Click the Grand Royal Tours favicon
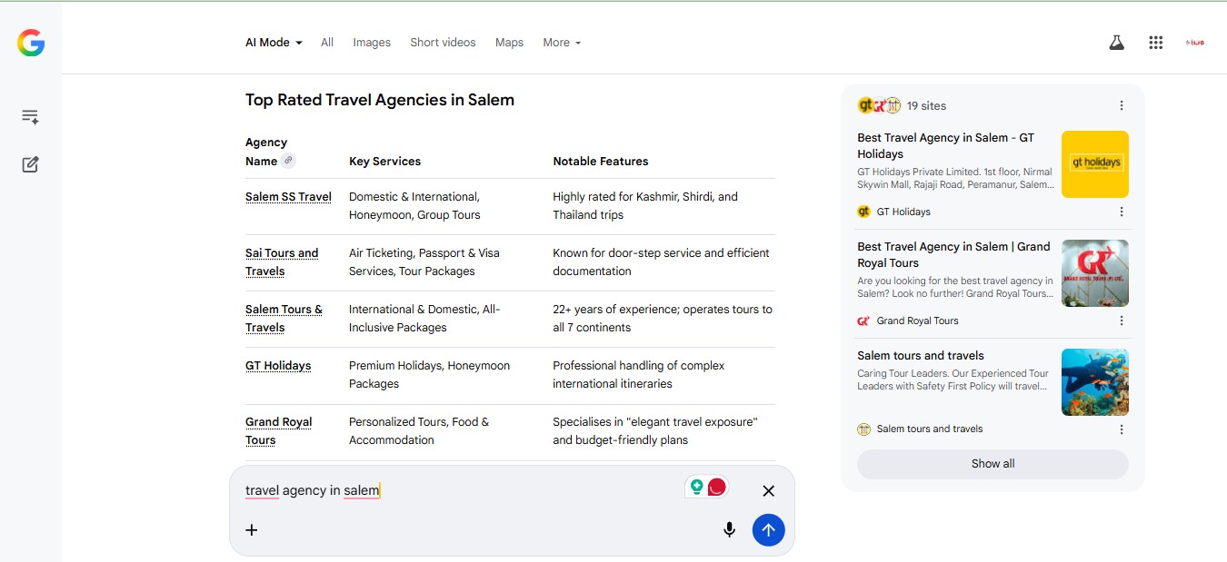Viewport: 1227px width, 562px height. point(863,320)
